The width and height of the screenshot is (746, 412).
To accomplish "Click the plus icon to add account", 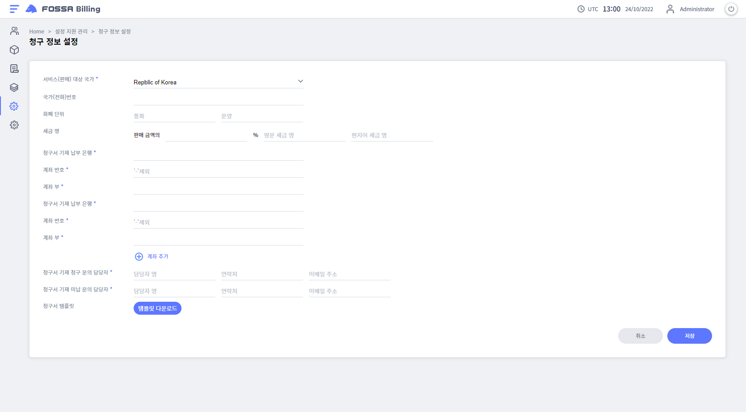I will [139, 257].
